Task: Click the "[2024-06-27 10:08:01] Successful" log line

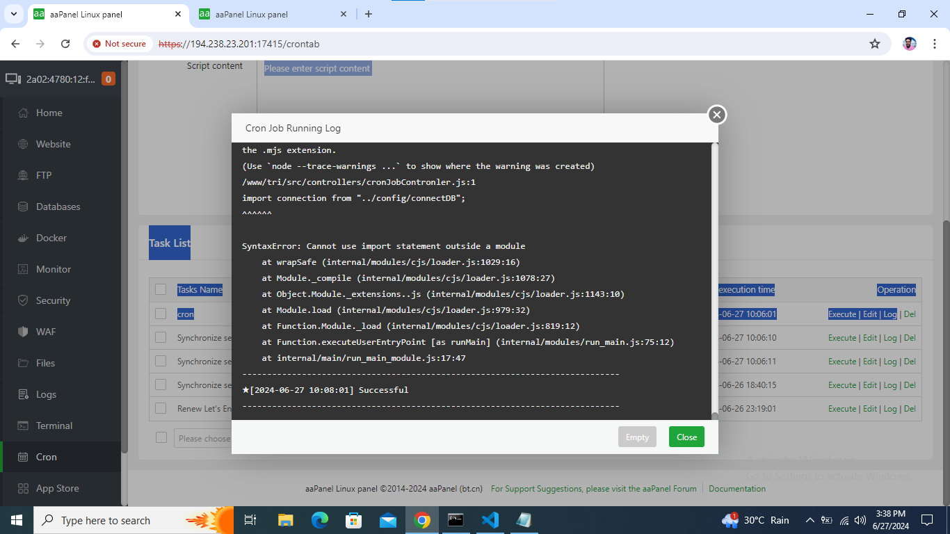Action: click(325, 390)
